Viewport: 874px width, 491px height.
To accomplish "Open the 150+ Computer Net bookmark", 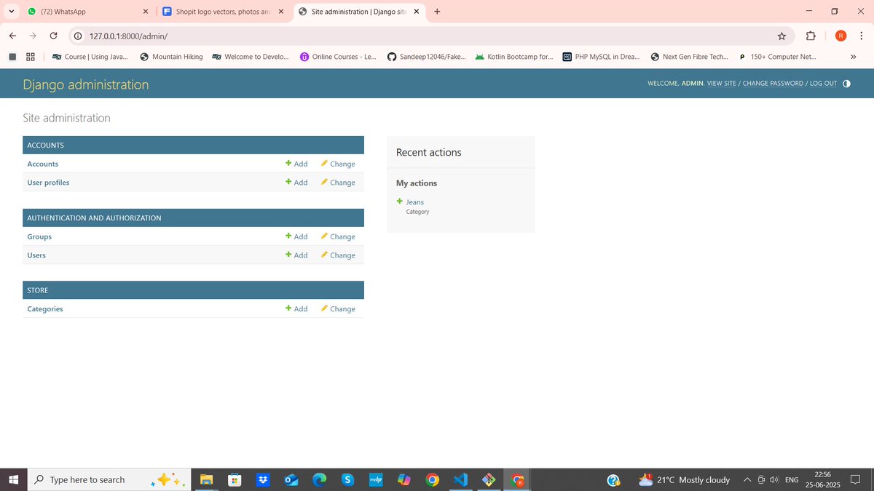I will click(x=776, y=56).
